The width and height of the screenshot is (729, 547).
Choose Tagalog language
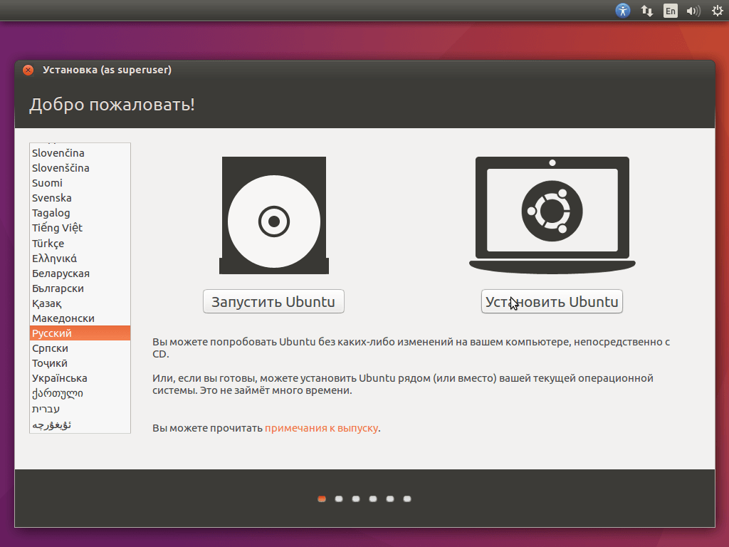80,212
